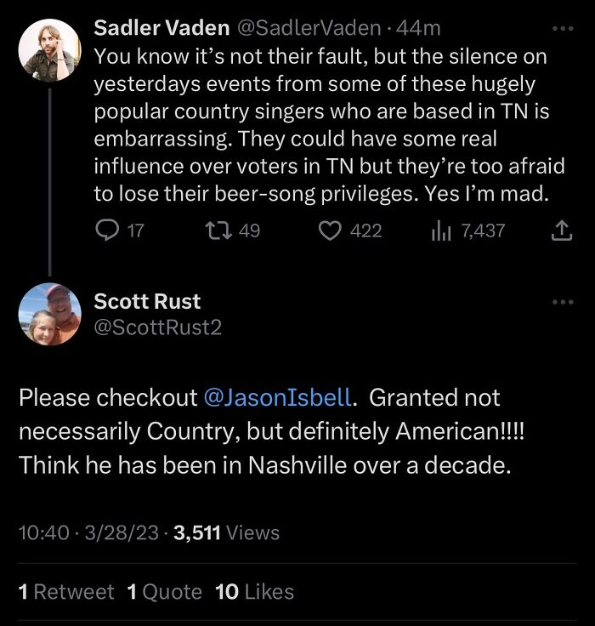Click the @SadlerVaden handle

(306, 28)
